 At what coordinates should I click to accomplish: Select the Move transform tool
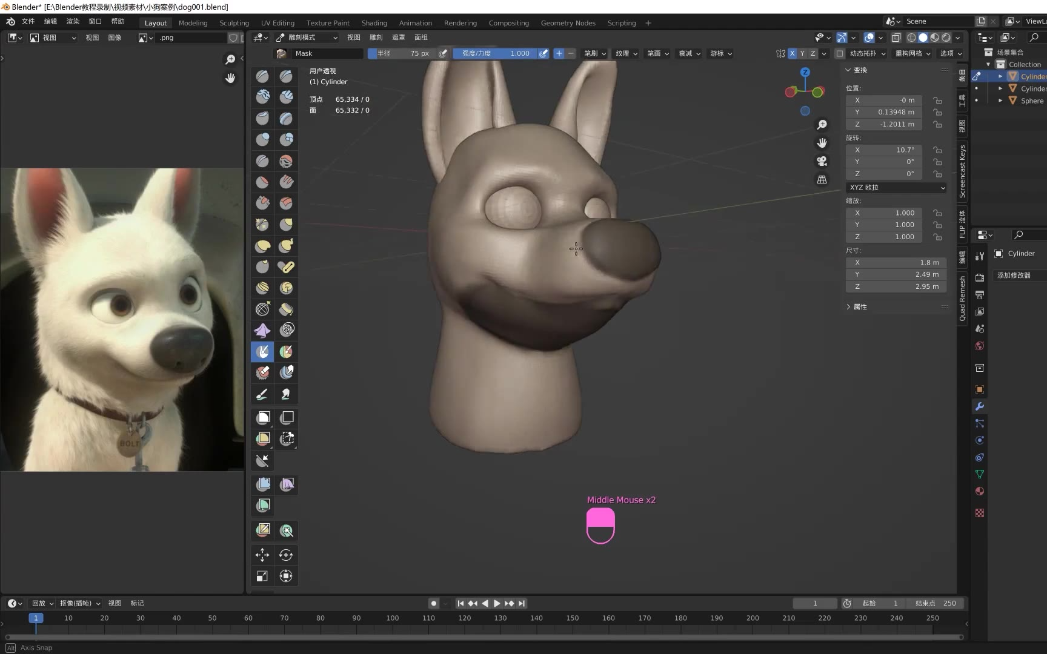point(262,555)
